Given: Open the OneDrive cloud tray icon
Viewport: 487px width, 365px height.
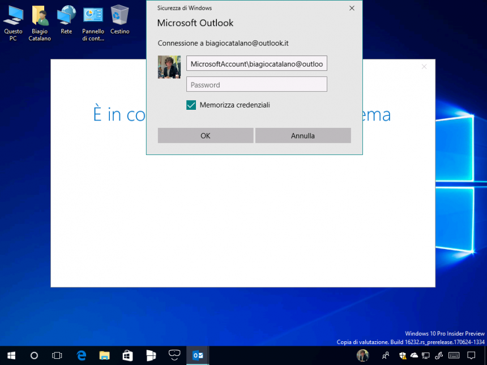Looking at the screenshot, I should [414, 355].
